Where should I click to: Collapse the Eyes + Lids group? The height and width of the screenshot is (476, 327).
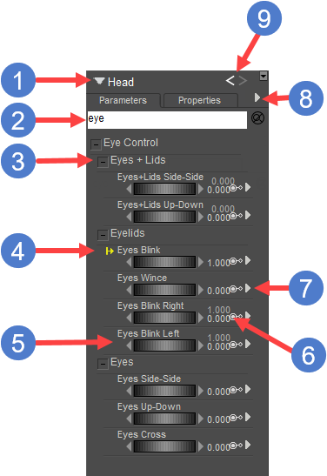(x=103, y=162)
